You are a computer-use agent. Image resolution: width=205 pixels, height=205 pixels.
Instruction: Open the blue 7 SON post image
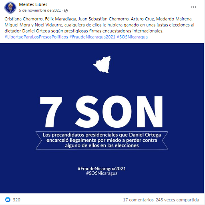[102, 118]
